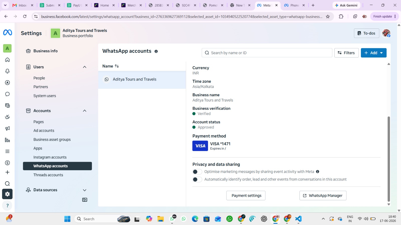The width and height of the screenshot is (401, 225).
Task: Open the profile avatar at top right
Action: click(x=386, y=33)
